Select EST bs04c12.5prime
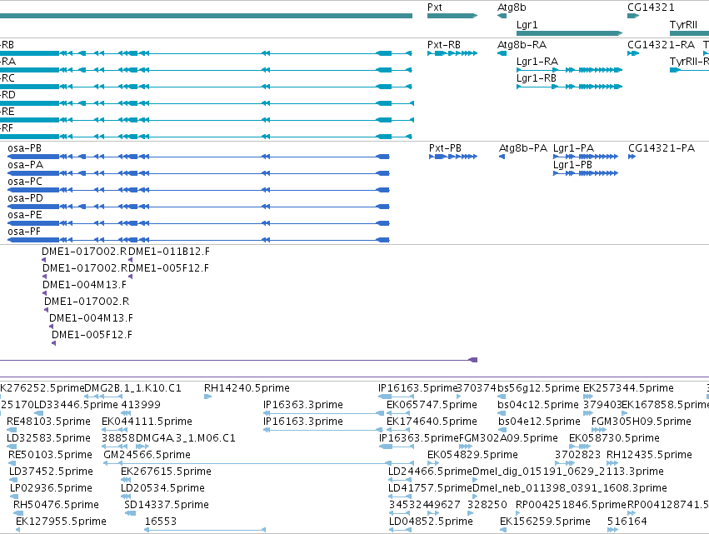 tap(537, 405)
